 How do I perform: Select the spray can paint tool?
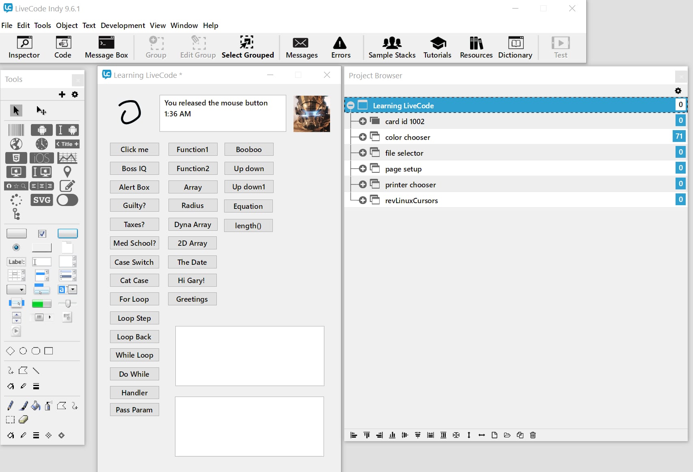pyautogui.click(x=48, y=406)
